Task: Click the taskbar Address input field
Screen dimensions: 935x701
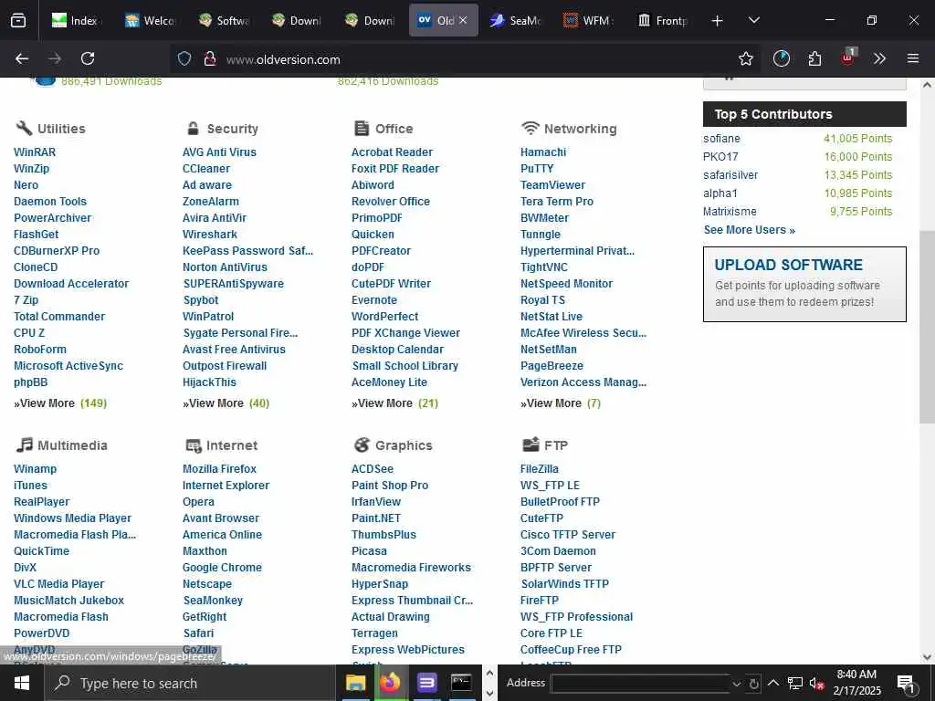Action: click(640, 684)
